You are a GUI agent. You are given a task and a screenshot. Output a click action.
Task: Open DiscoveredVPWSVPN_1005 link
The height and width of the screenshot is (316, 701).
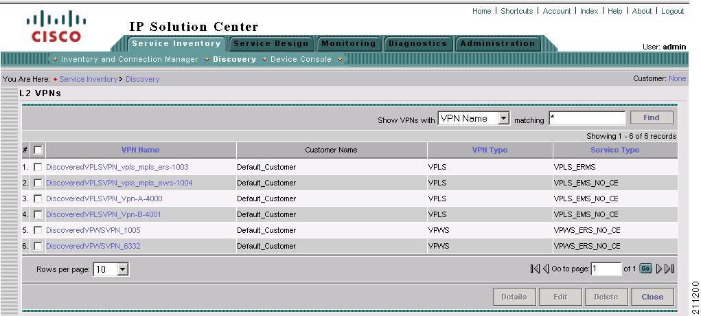click(93, 231)
